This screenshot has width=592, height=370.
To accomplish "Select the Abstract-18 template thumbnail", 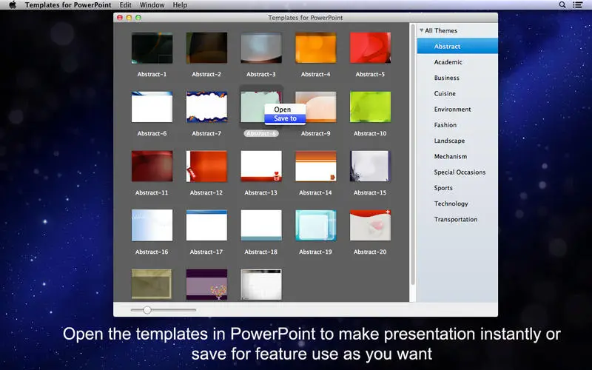I will tap(261, 226).
